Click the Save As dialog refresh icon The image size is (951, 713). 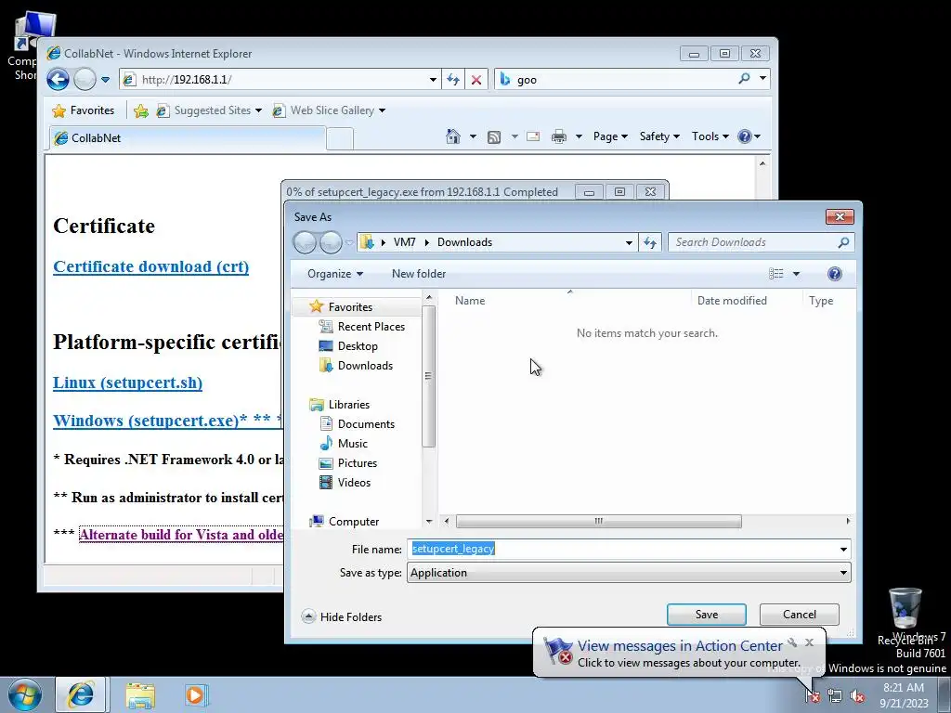(650, 242)
